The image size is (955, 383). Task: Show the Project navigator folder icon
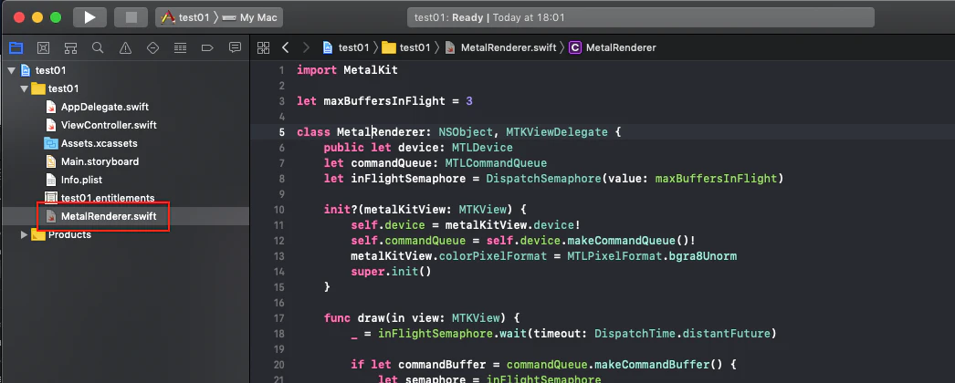(x=16, y=47)
